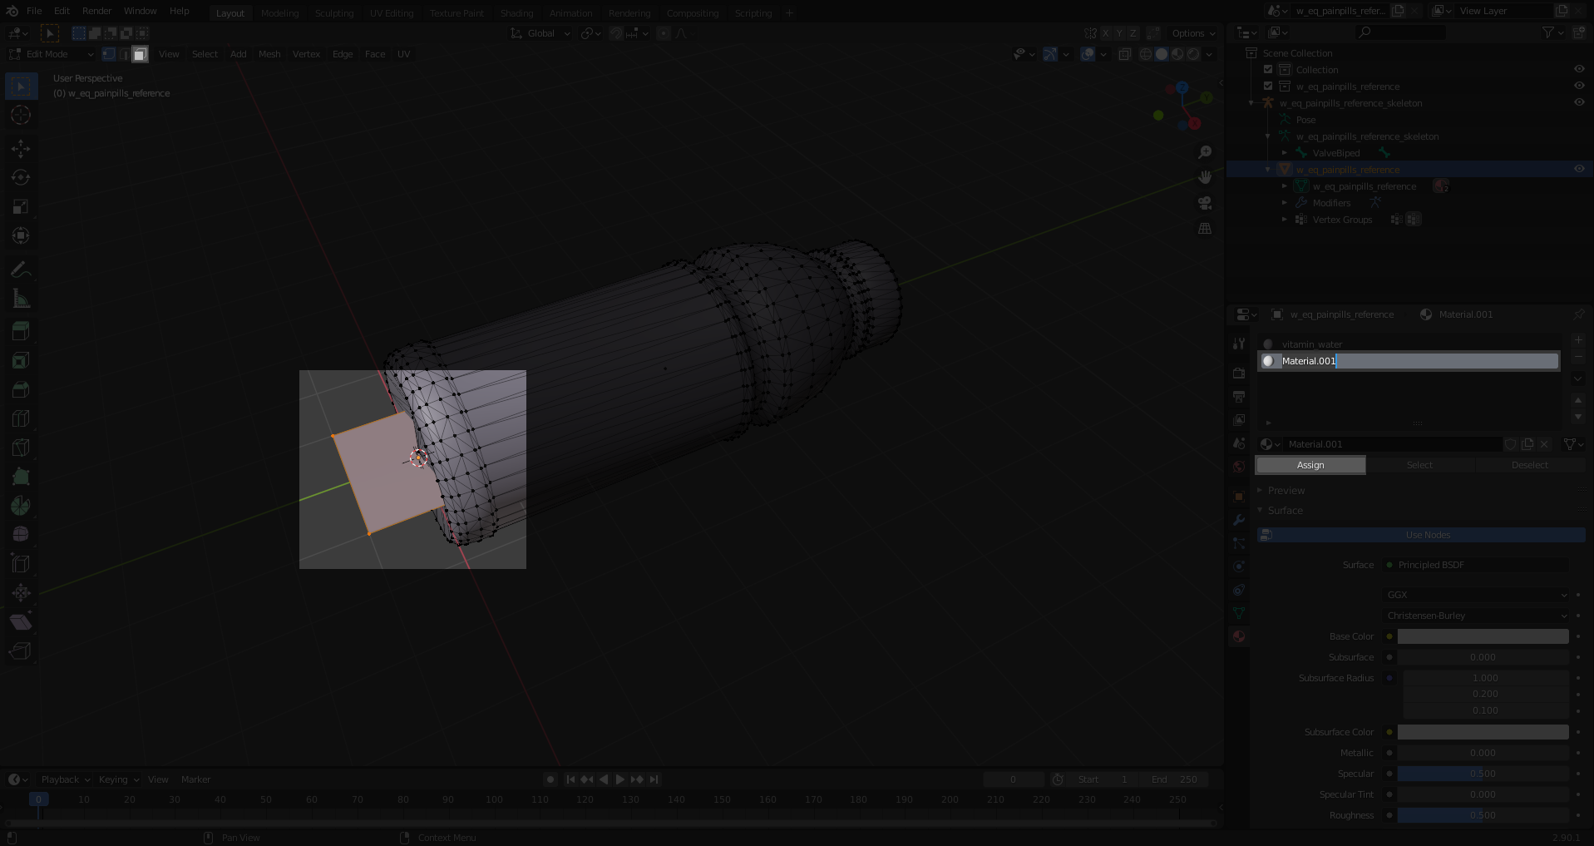1594x846 pixels.
Task: Switch to solid viewport shading
Action: [x=1162, y=54]
